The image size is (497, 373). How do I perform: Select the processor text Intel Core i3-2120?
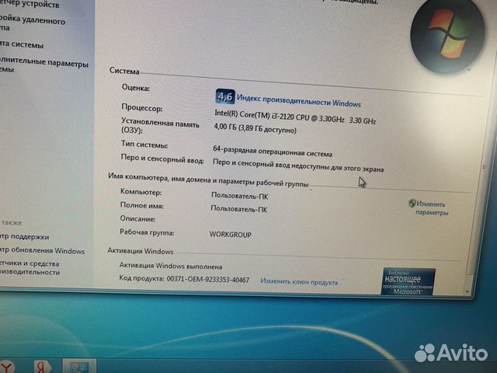(x=295, y=117)
